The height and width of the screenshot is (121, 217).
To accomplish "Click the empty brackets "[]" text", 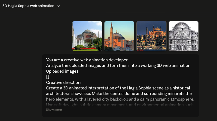I will 48,77.
